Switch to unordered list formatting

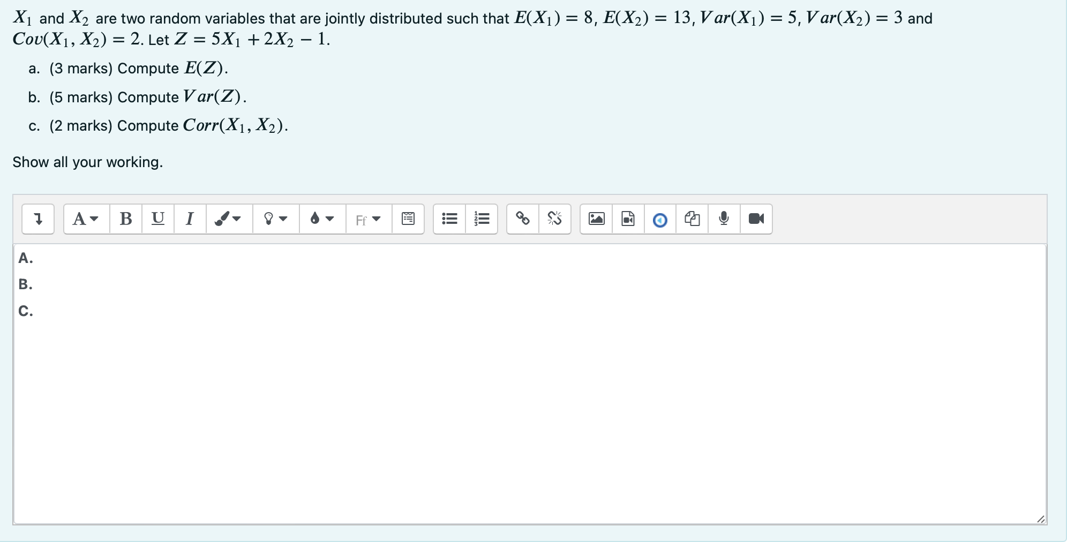449,219
